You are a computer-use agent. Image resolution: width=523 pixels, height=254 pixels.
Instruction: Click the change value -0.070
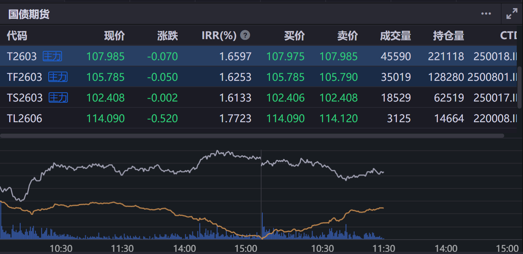point(162,56)
